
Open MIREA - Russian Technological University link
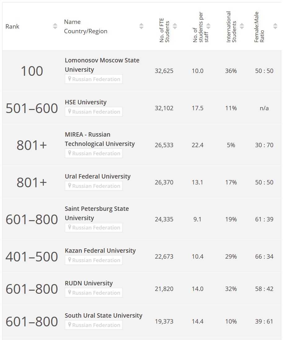tap(100, 139)
